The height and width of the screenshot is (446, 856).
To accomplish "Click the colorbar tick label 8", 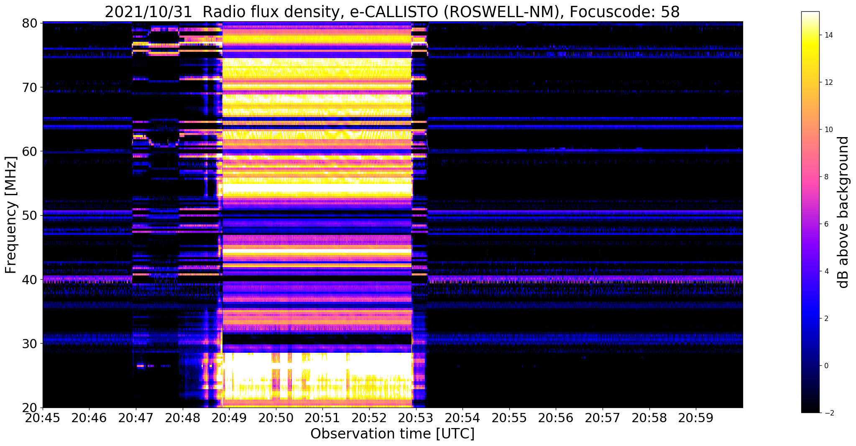I will (x=826, y=177).
